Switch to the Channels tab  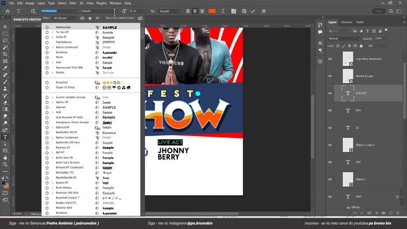point(347,22)
